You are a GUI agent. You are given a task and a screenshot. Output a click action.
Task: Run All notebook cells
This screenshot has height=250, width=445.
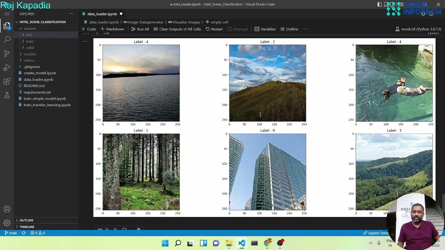tap(140, 29)
